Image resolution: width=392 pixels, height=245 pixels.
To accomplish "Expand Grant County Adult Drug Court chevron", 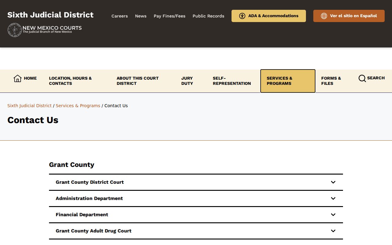I will tap(333, 231).
